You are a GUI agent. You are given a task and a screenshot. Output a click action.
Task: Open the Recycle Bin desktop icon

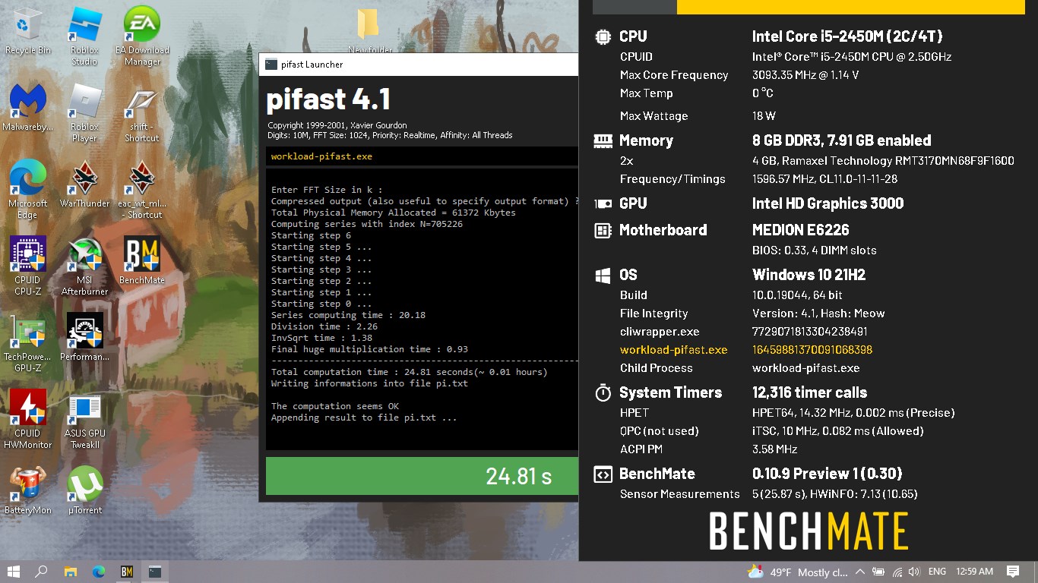point(28,32)
